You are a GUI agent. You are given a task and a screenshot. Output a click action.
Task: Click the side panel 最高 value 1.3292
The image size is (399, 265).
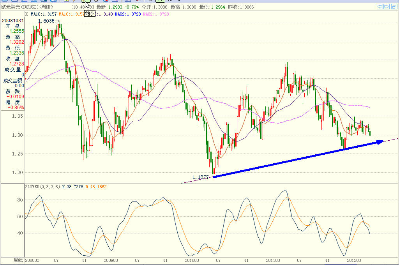coord(17,42)
